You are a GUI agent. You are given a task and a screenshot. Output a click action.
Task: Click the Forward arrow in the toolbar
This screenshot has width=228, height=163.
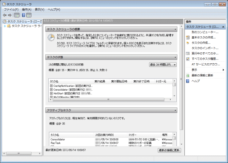10,15
